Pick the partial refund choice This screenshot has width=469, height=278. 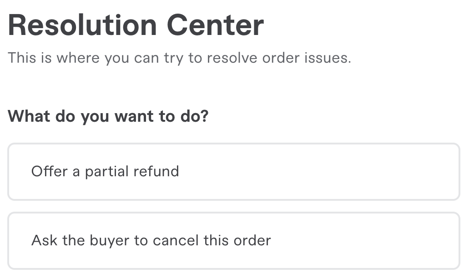tap(233, 172)
